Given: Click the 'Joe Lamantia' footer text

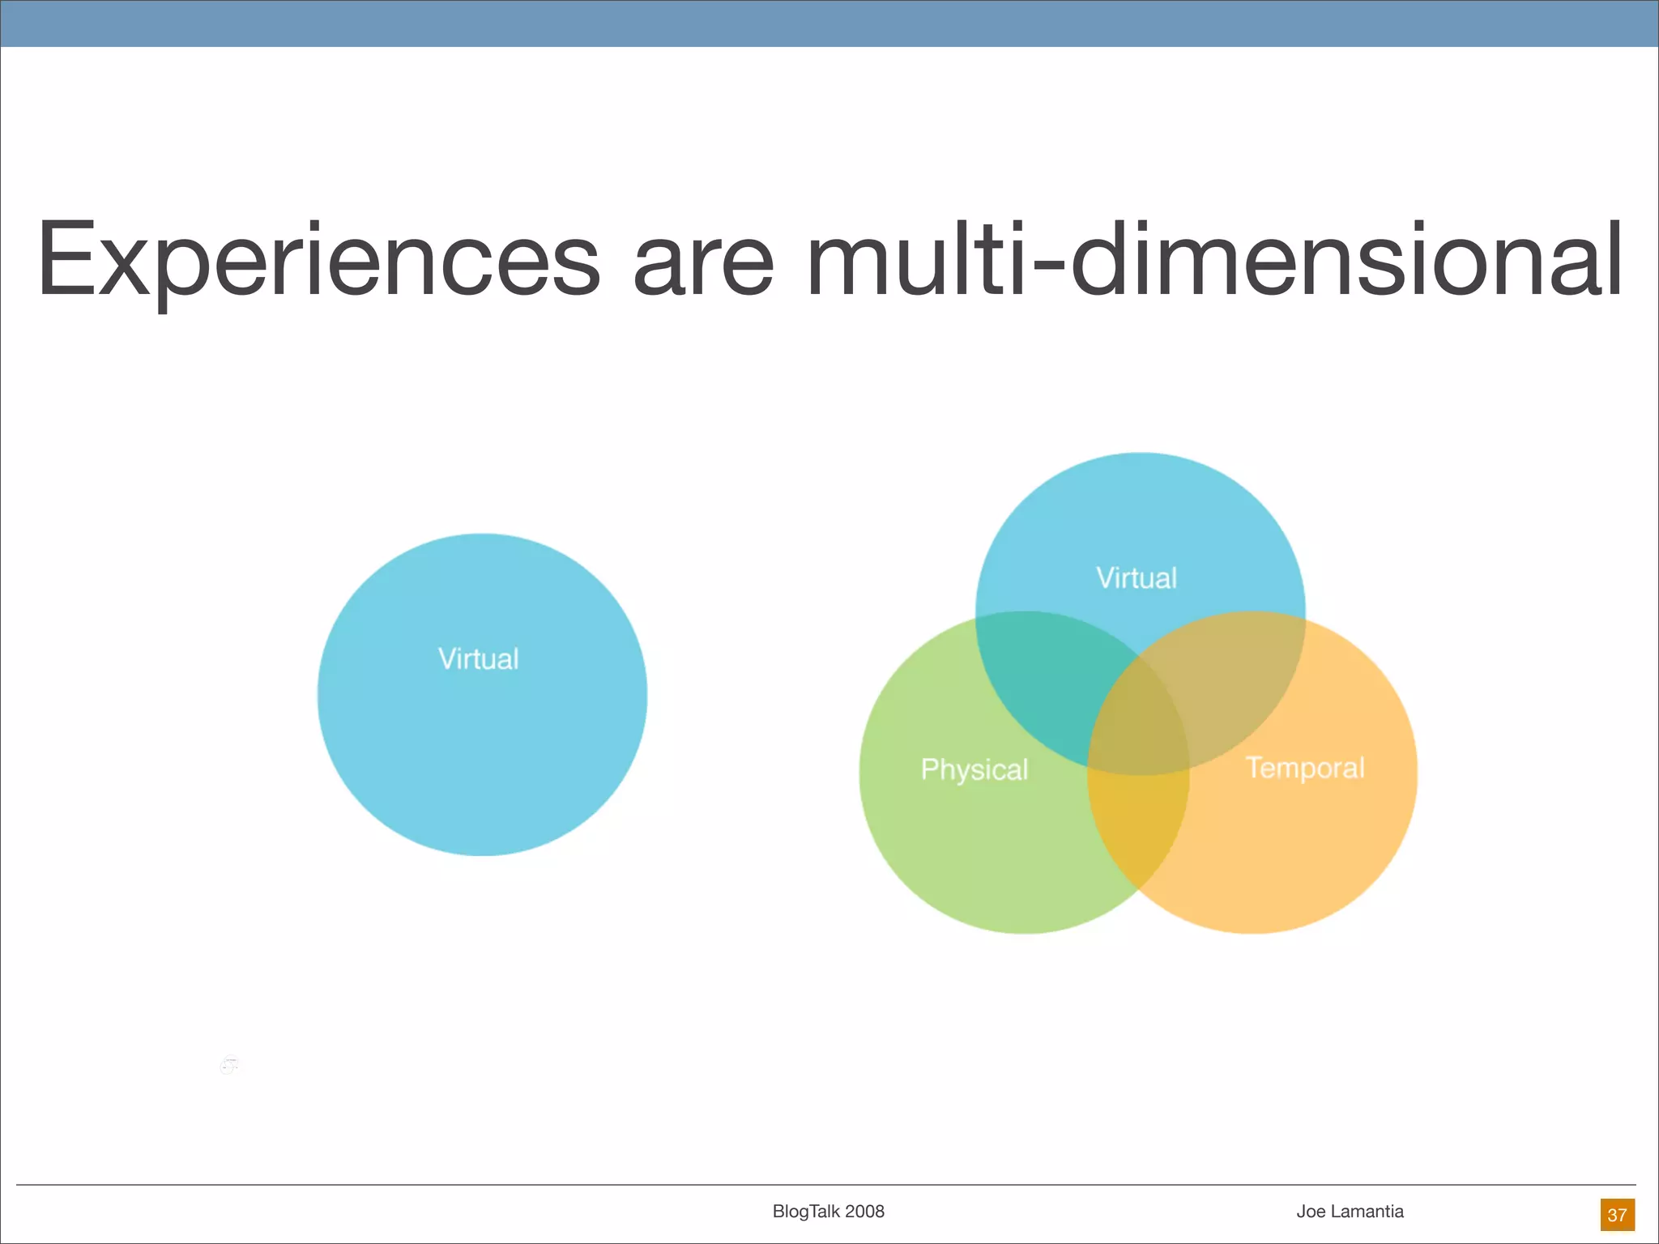Looking at the screenshot, I should click(1350, 1212).
